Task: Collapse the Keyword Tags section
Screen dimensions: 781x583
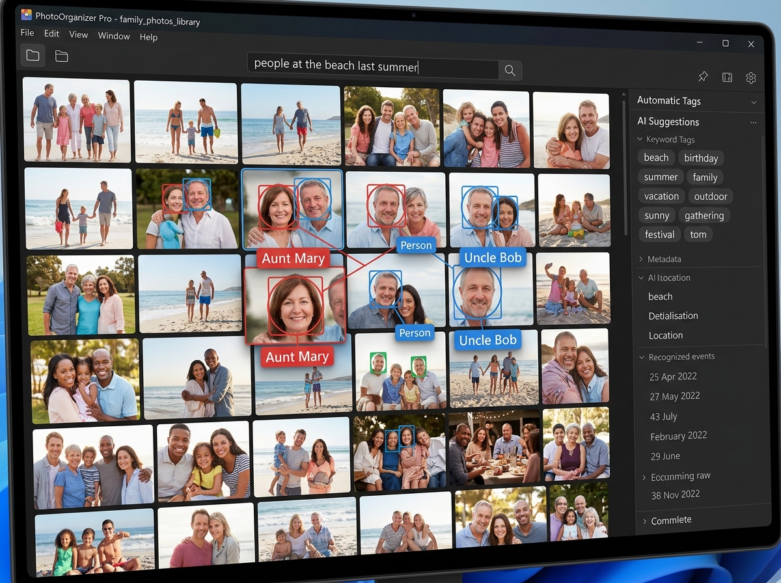Action: click(639, 139)
